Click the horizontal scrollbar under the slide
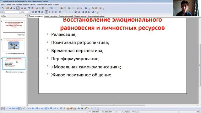Viewport: 201px width, 113px height. [113, 105]
